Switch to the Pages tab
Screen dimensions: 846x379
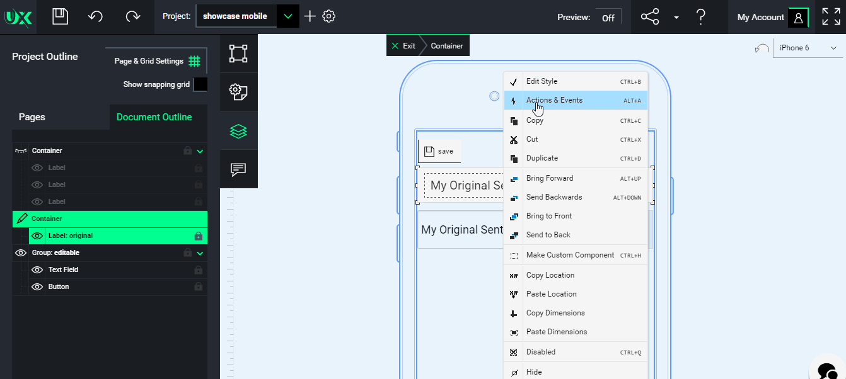pyautogui.click(x=32, y=117)
